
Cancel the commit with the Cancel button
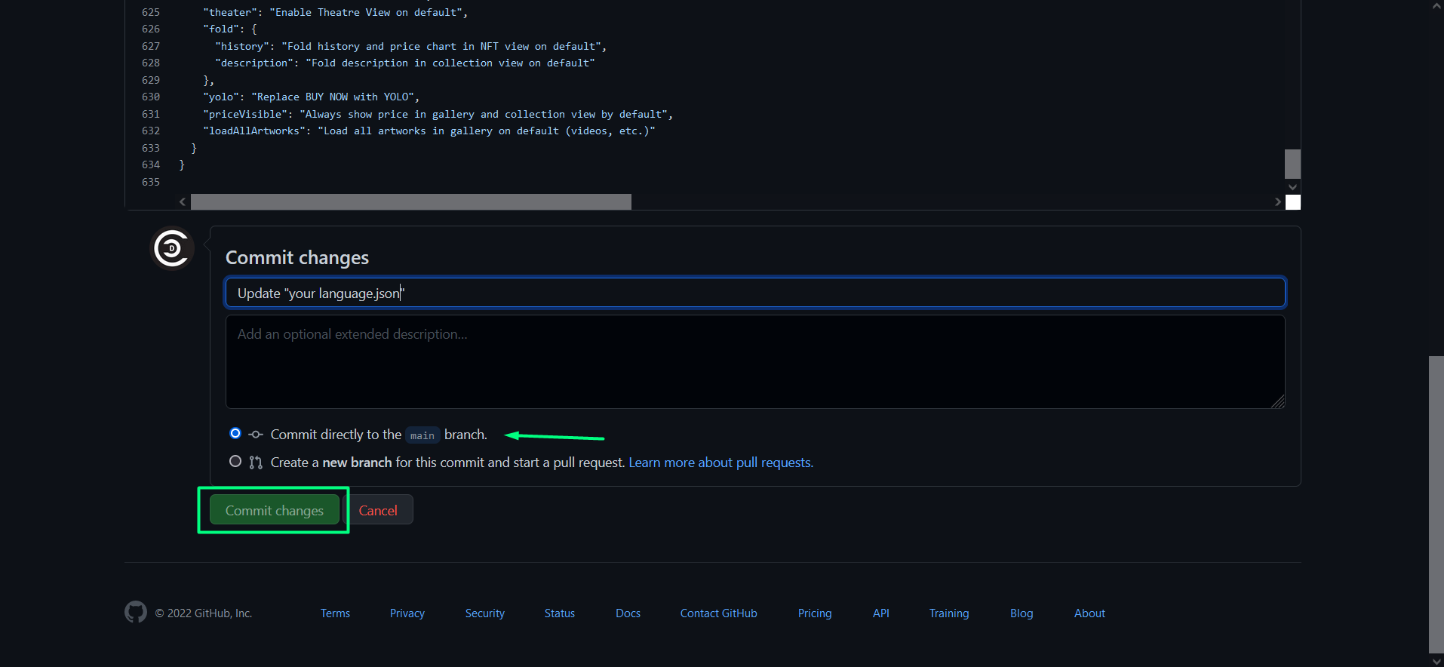point(378,511)
